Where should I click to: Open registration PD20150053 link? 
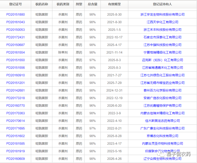pos(15,30)
